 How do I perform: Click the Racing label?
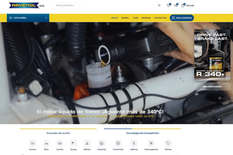(x=74, y=149)
